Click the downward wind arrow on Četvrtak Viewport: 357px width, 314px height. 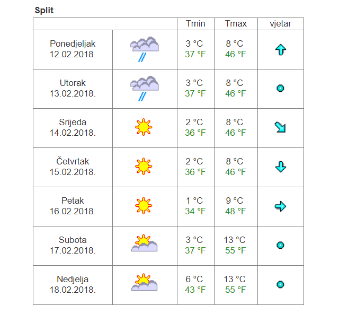(281, 167)
